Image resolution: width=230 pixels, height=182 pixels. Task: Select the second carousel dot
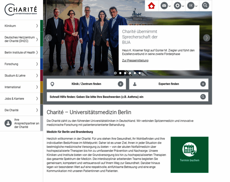120,73
